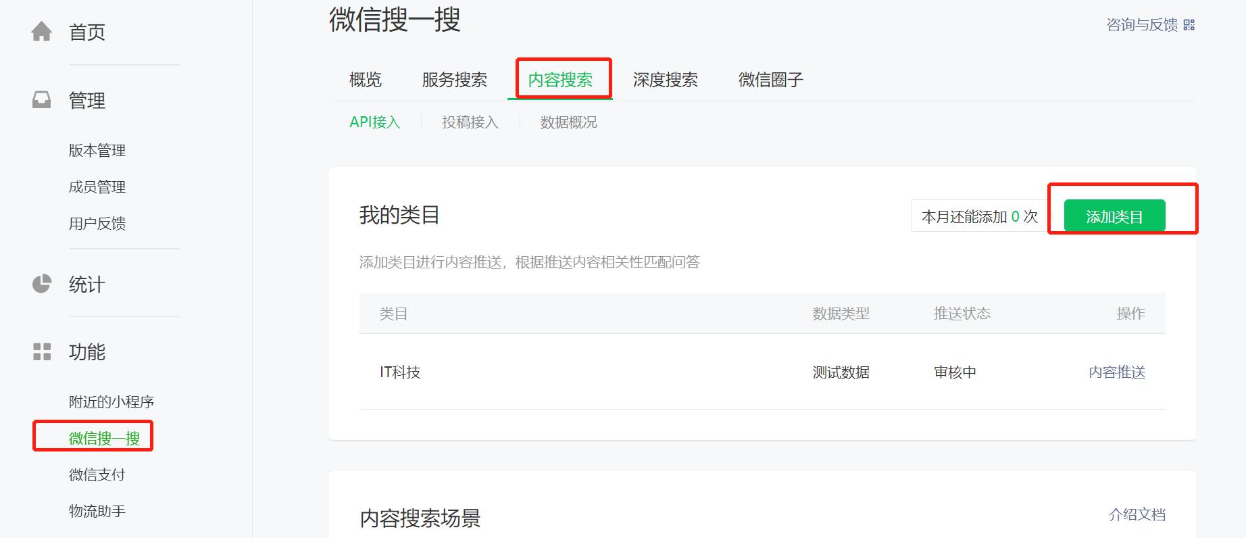Click the green 添加类目 button
Image resolution: width=1246 pixels, height=538 pixels.
[1114, 216]
